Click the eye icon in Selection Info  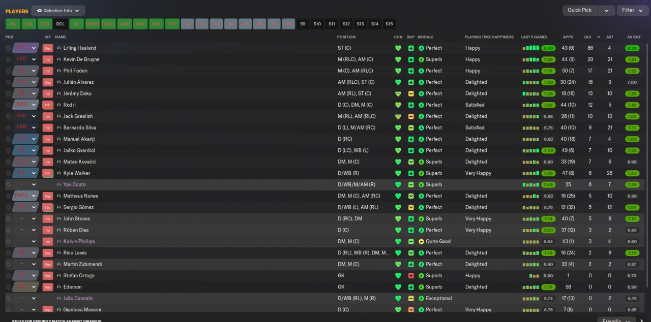coord(39,11)
